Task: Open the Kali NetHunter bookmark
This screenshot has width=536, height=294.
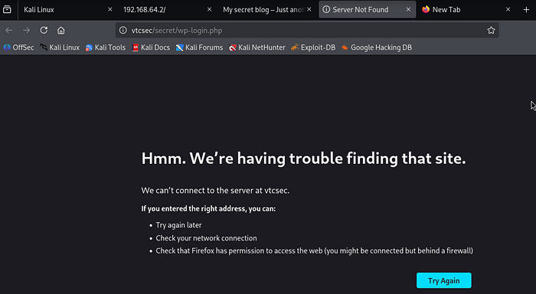Action: click(x=257, y=47)
